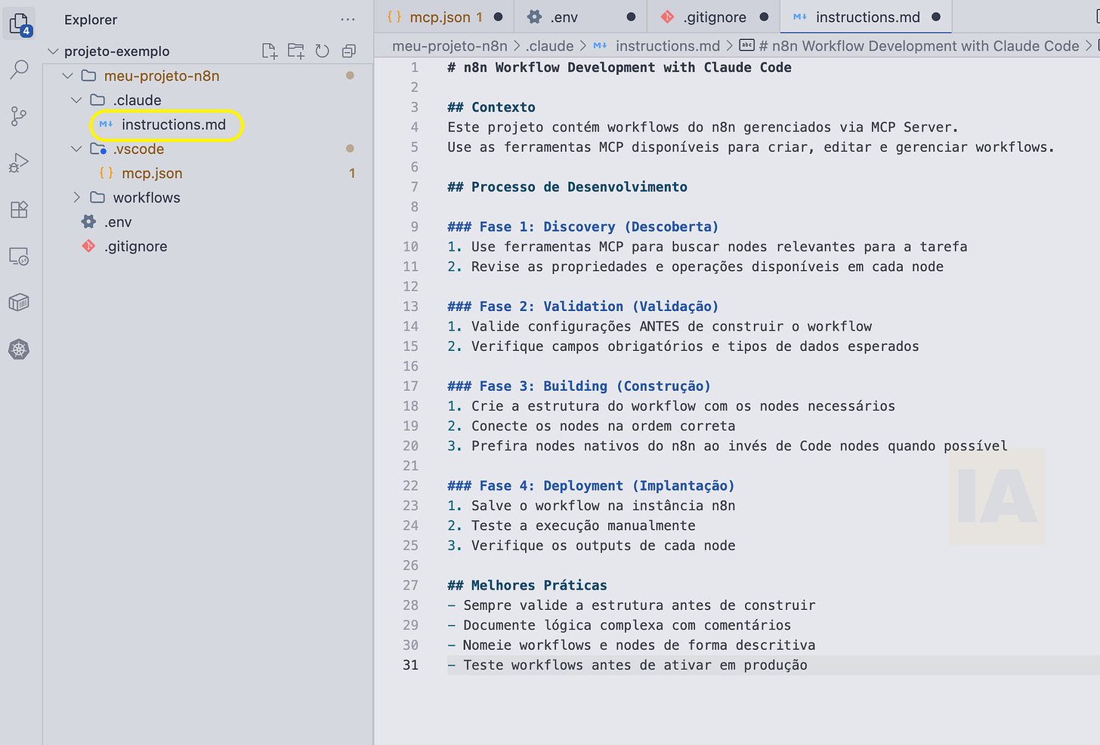Open the Extensions view
1100x745 pixels.
(20, 209)
